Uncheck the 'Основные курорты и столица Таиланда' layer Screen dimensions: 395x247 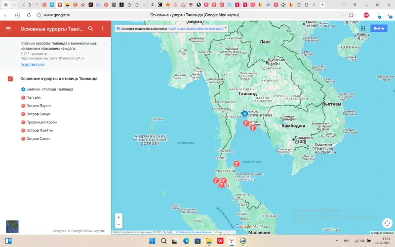pos(10,79)
